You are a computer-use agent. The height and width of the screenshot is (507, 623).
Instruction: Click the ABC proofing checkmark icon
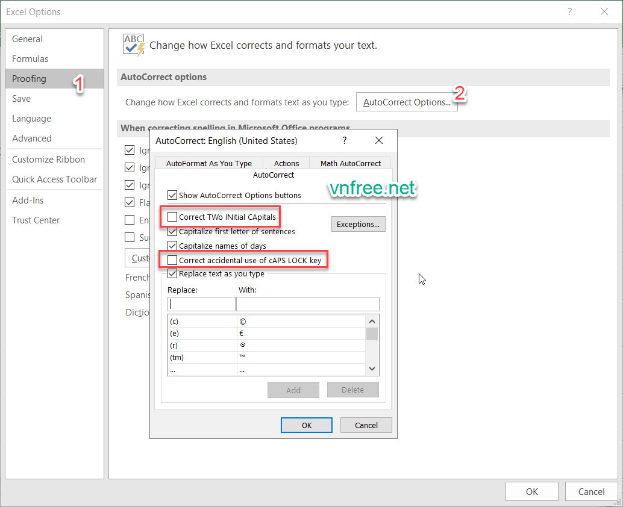click(134, 45)
